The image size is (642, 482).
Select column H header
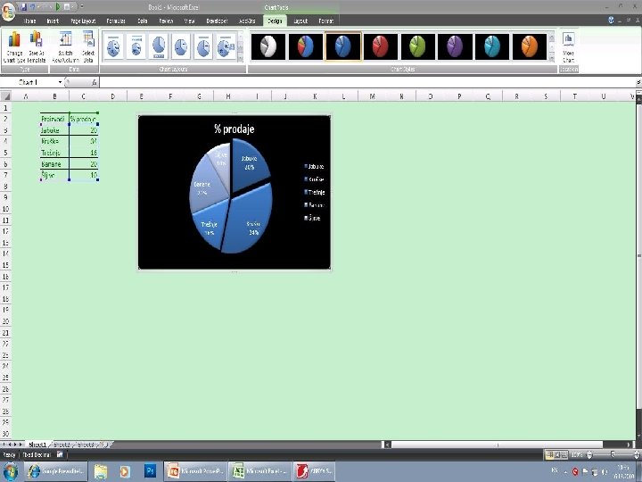[228, 96]
